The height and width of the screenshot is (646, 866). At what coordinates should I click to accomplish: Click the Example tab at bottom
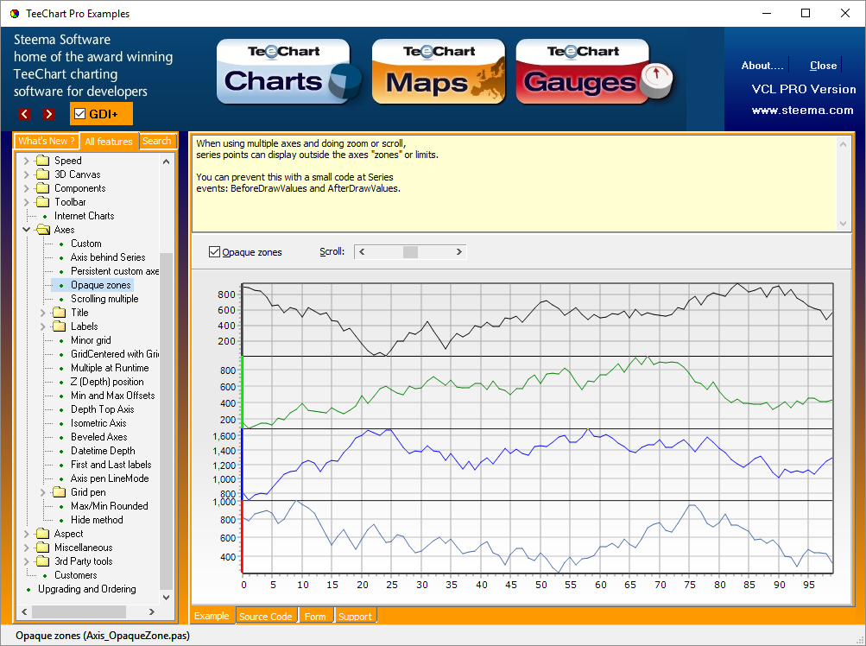212,616
